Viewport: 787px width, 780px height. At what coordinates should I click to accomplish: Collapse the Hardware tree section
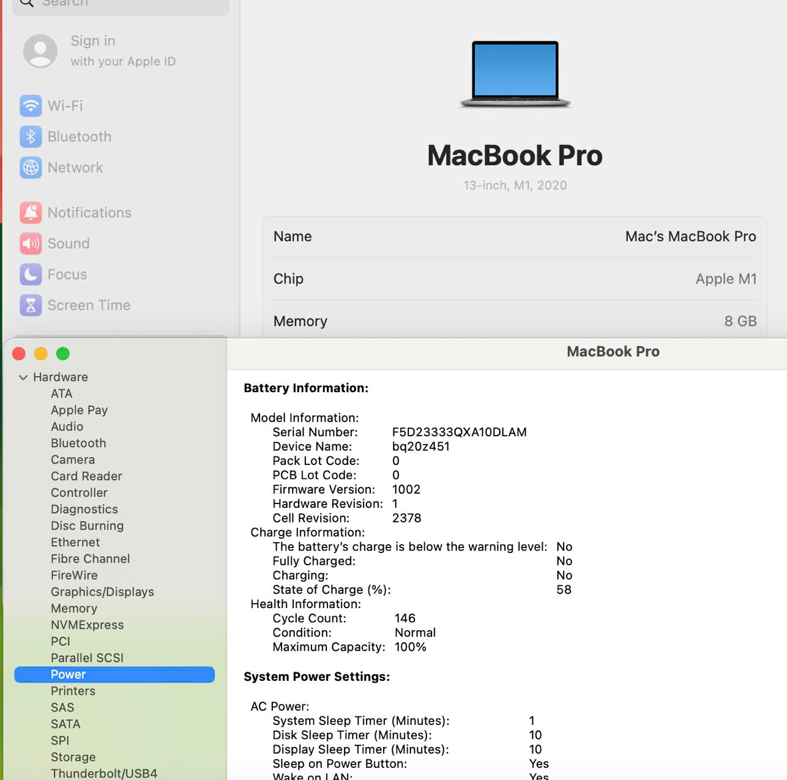[23, 377]
